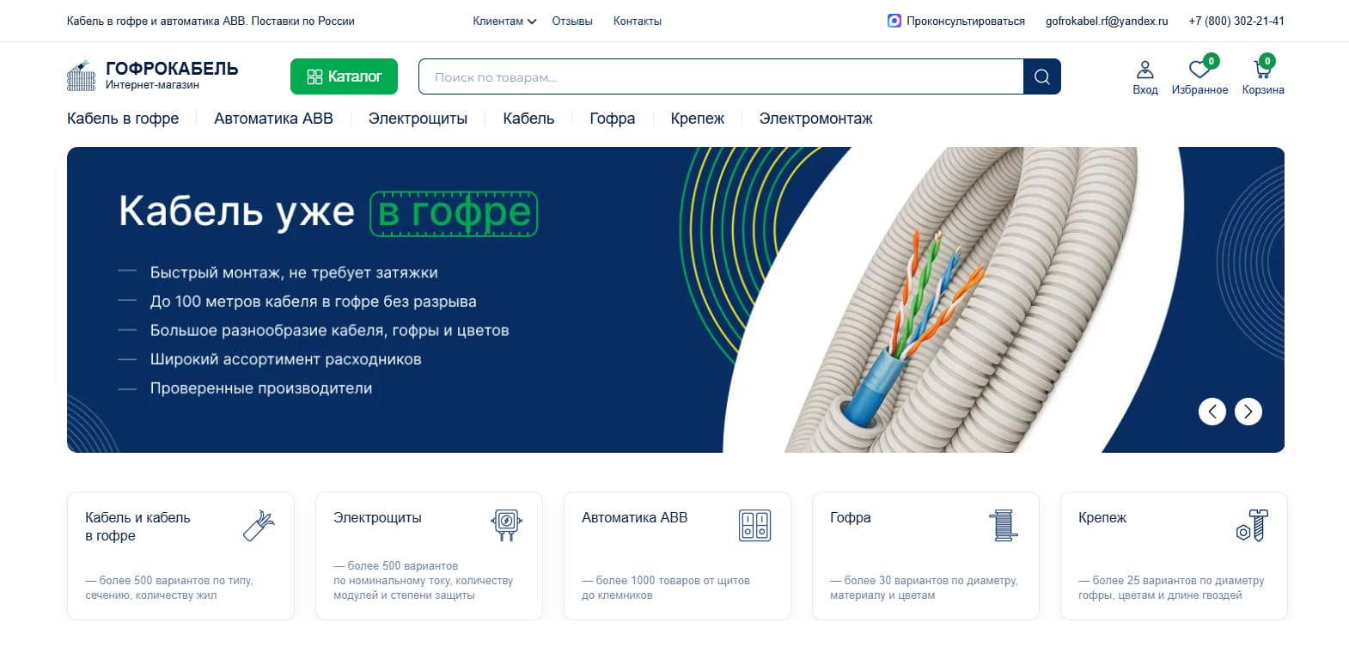The width and height of the screenshot is (1349, 653).
Task: Click the ГОФРОКАБЕЛЬ logo
Action: (x=153, y=76)
